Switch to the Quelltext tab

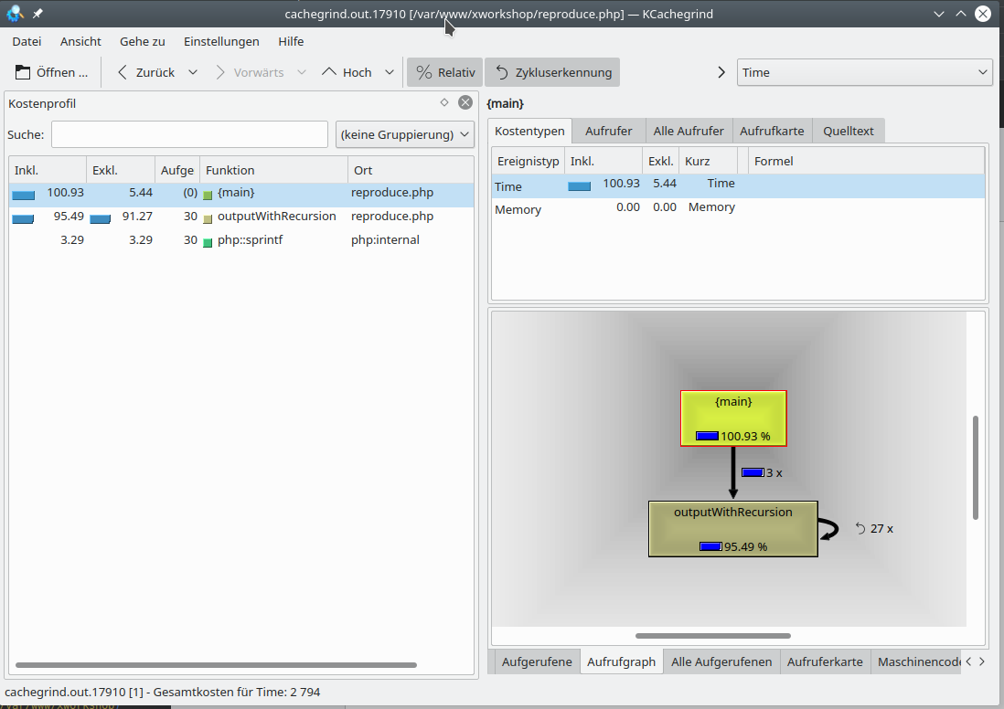coord(848,131)
